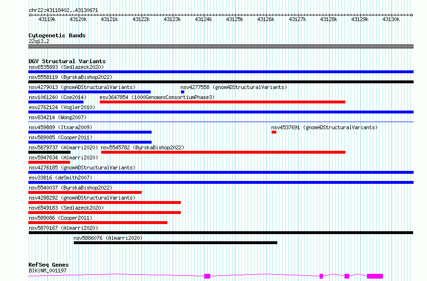Viewport: 427px width, 281px height.
Task: Open the nsv459889 (Itsara2009) label
Action: tap(60, 127)
